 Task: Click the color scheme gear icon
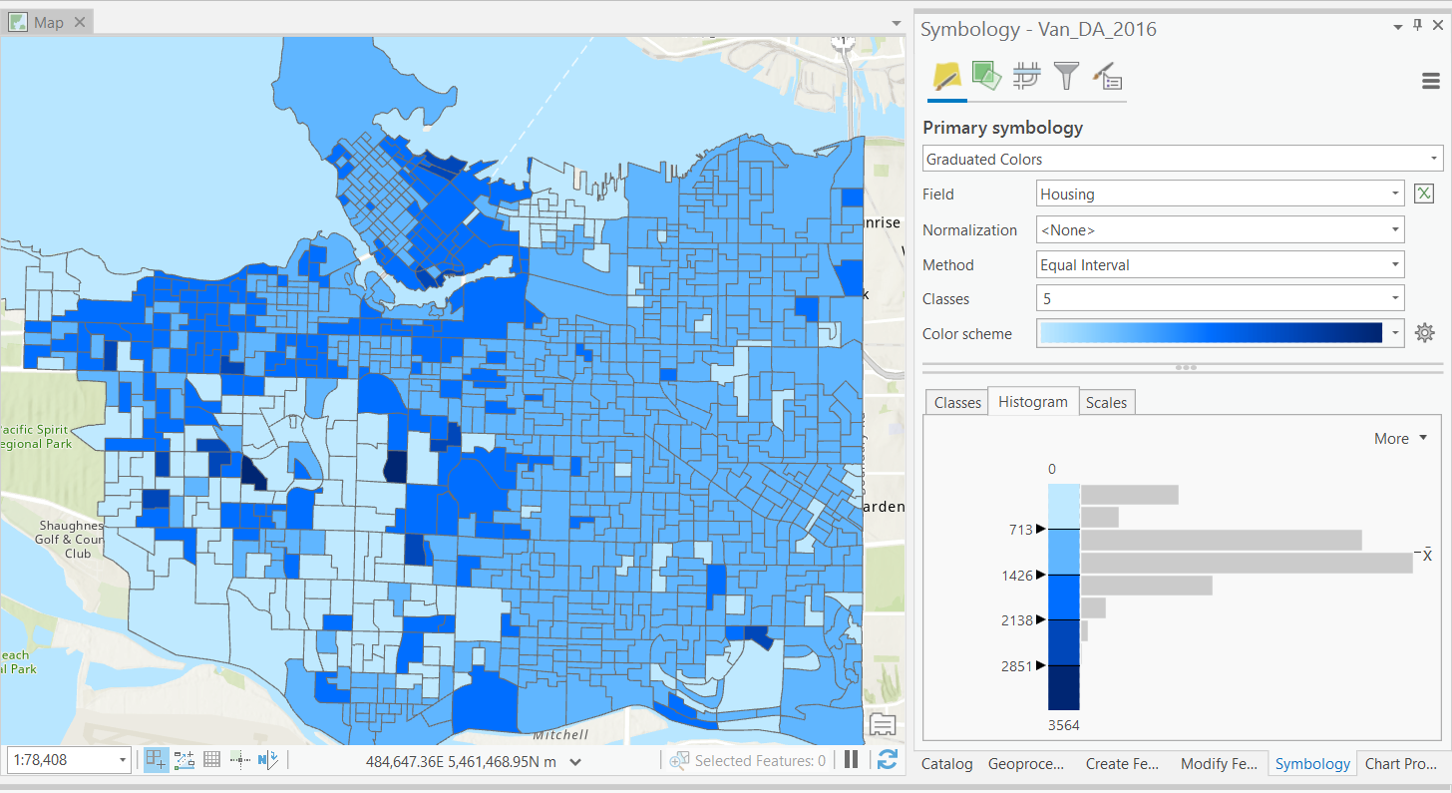[x=1424, y=333]
